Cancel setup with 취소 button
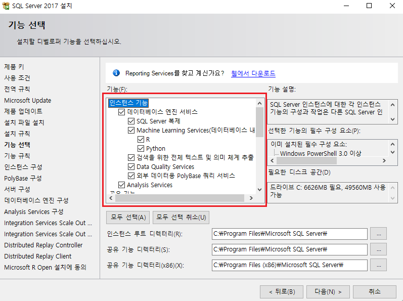403x301 pixels. click(x=375, y=292)
